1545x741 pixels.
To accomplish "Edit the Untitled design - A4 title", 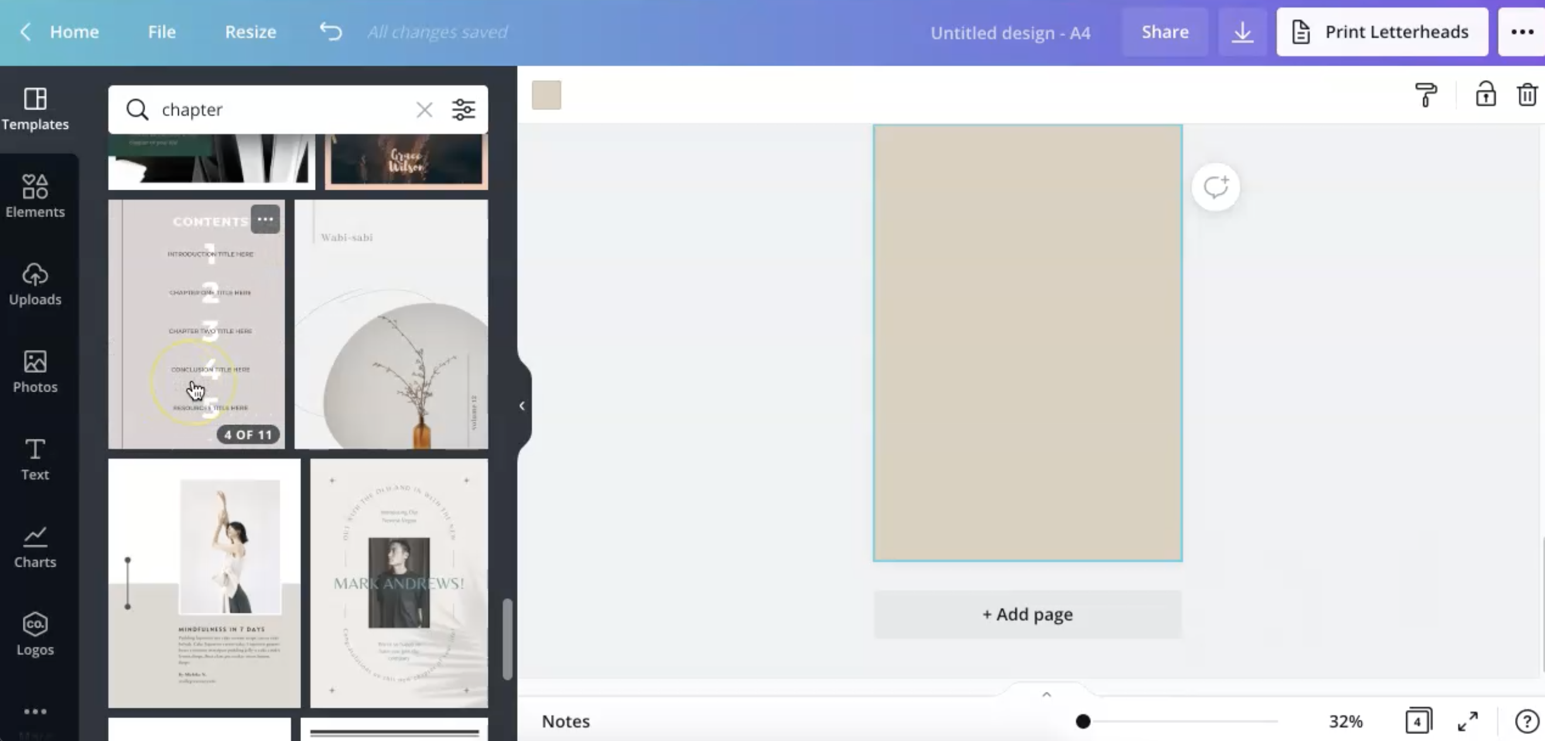I will 1011,32.
